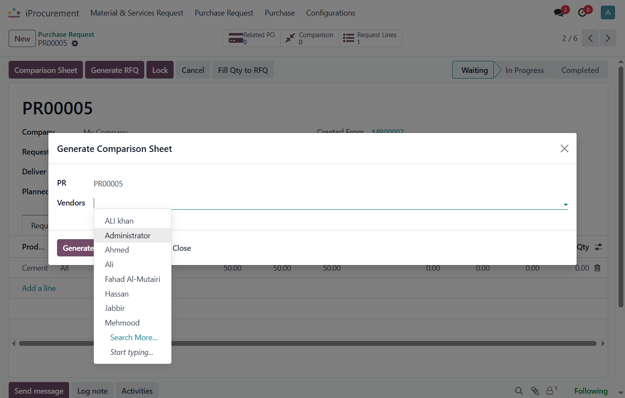Click the chatter search icon
Screen dimensions: 625x398
[519, 391]
